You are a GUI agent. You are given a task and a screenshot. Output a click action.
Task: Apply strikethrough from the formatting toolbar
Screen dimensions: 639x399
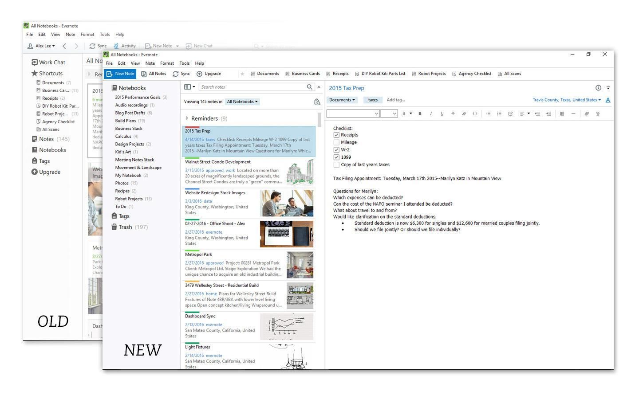point(453,113)
